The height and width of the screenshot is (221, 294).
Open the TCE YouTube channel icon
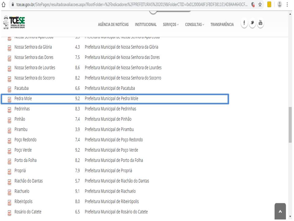coord(260,23)
